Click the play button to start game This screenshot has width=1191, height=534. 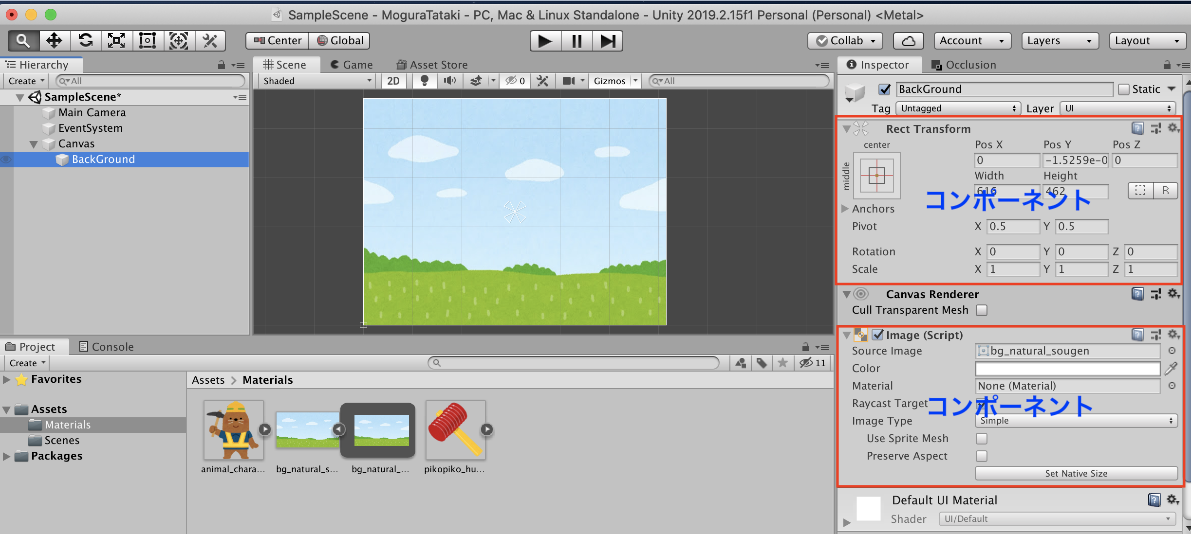click(x=545, y=41)
